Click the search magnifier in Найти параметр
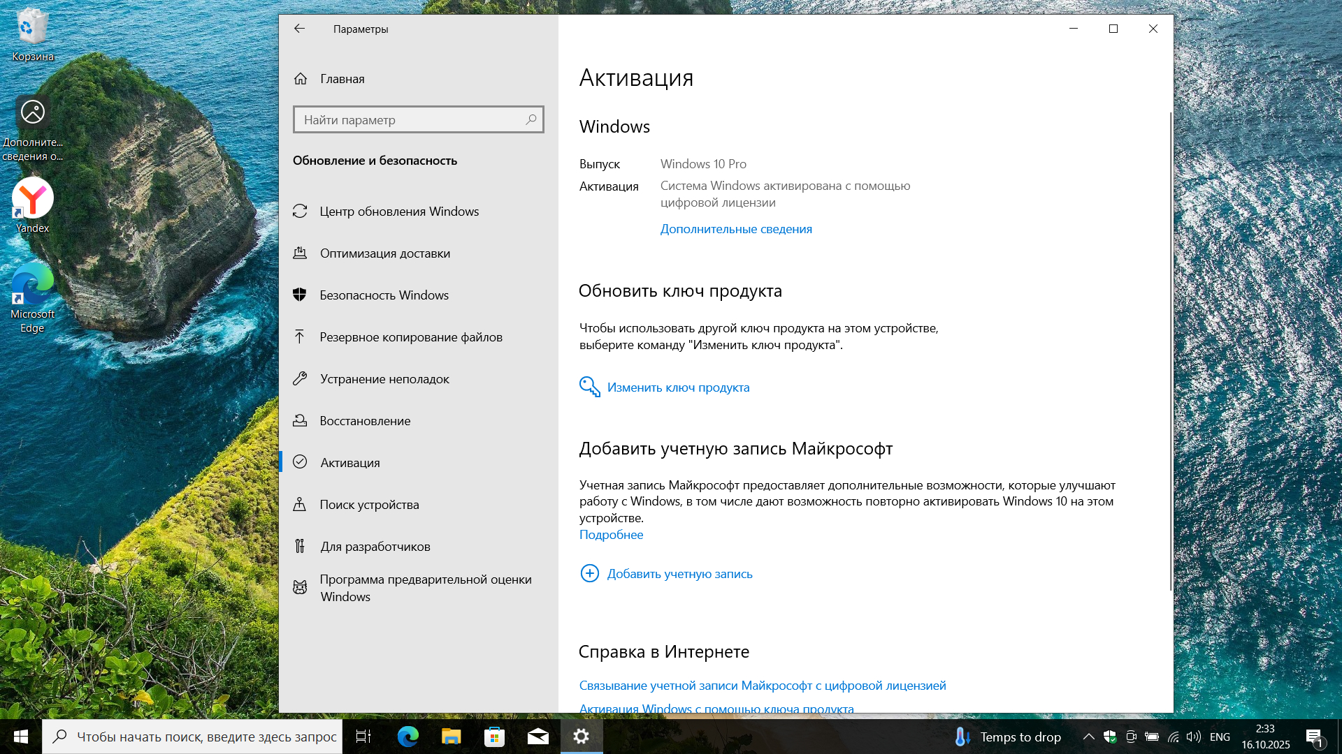Image resolution: width=1342 pixels, height=754 pixels. [x=531, y=119]
